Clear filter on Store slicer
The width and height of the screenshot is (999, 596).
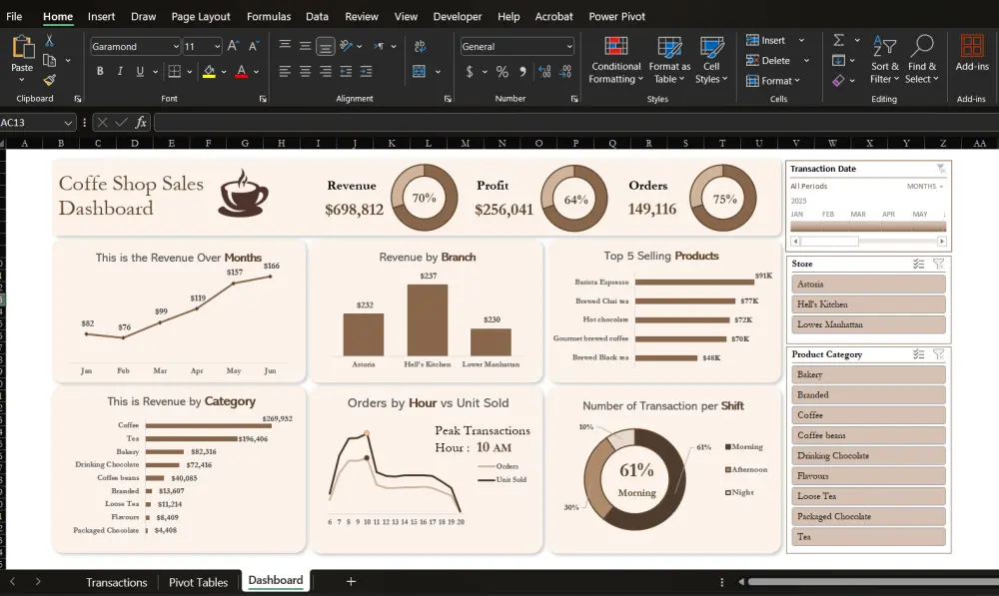[x=938, y=264]
